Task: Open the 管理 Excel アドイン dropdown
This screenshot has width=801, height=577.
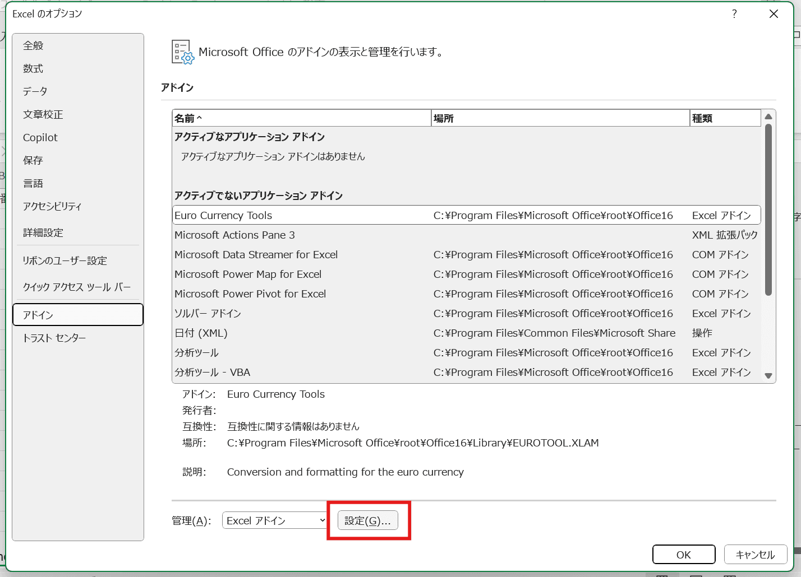Action: (274, 520)
